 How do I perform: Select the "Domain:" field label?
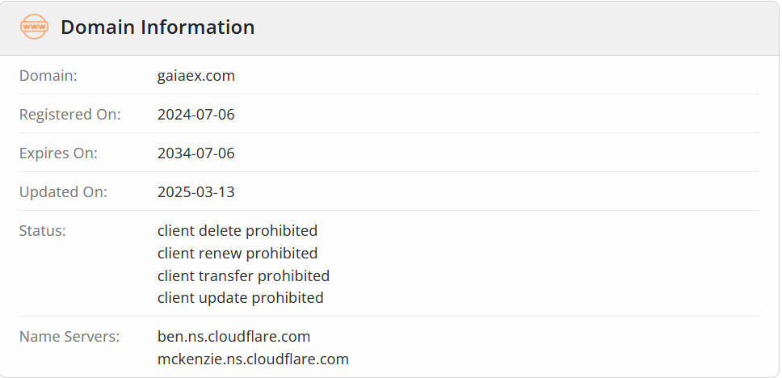point(48,76)
